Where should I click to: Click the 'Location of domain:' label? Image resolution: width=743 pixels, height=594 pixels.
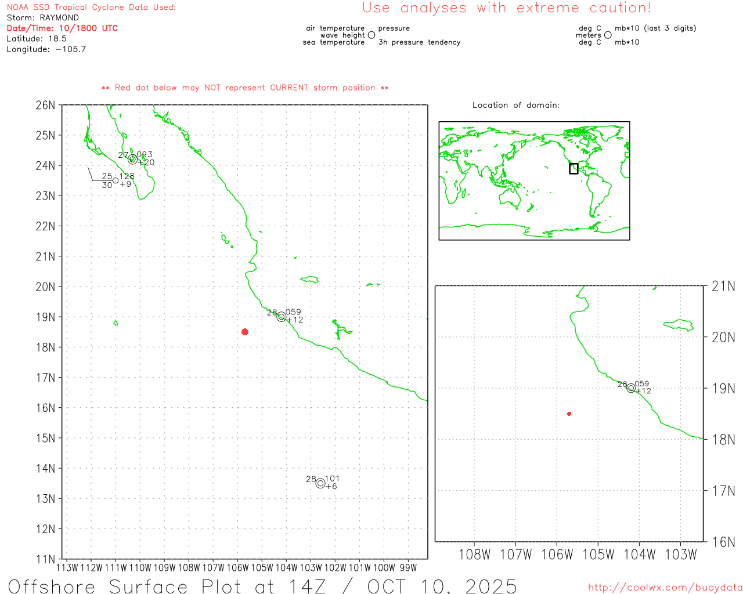(x=515, y=105)
